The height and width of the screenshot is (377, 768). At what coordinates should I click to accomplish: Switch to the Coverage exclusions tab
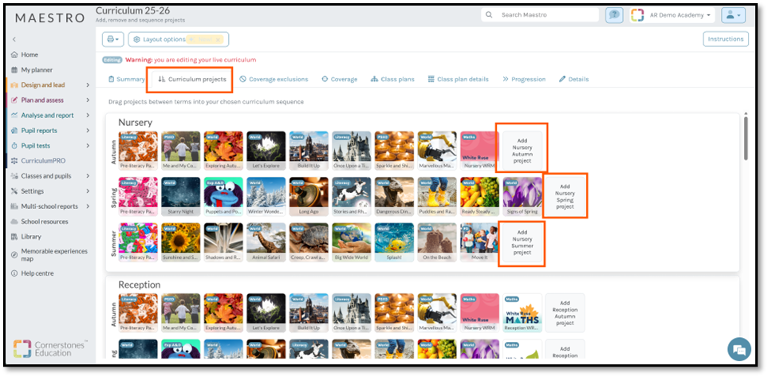(274, 79)
